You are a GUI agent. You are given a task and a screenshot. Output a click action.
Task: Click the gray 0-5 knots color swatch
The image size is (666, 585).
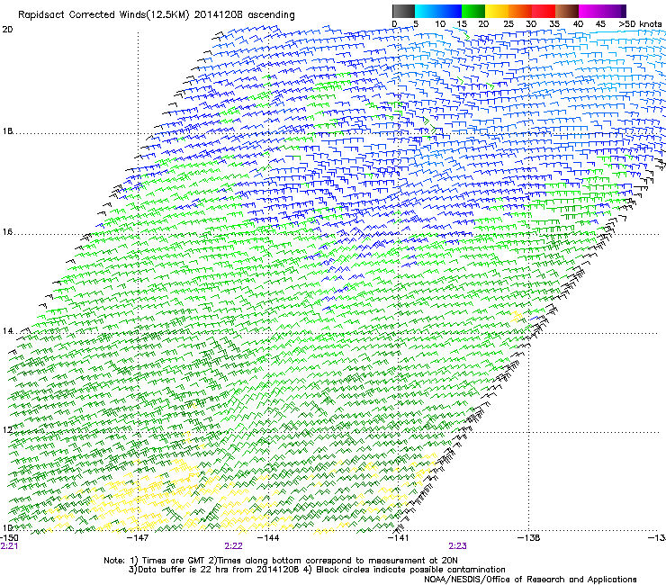pyautogui.click(x=404, y=11)
